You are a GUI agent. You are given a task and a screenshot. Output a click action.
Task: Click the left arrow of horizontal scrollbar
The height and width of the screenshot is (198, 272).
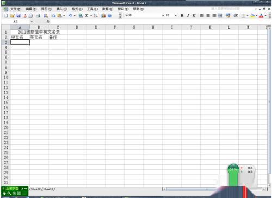[x=164, y=189]
